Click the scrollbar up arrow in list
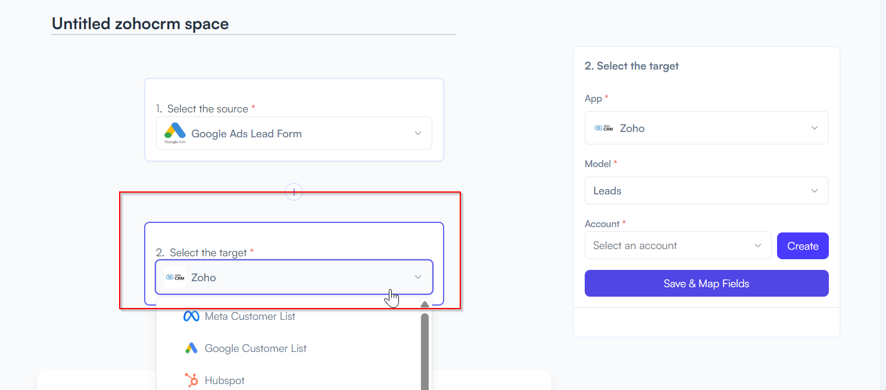Screen dimensions: 886x390 [425, 305]
